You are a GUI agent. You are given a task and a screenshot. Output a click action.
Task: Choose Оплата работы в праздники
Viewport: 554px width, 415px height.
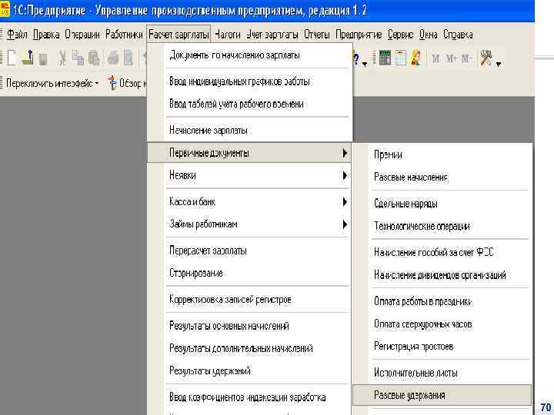click(x=442, y=301)
